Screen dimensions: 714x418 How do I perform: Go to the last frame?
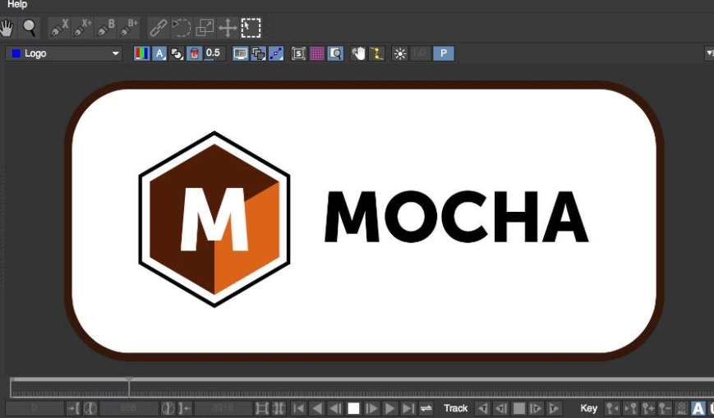pos(408,408)
